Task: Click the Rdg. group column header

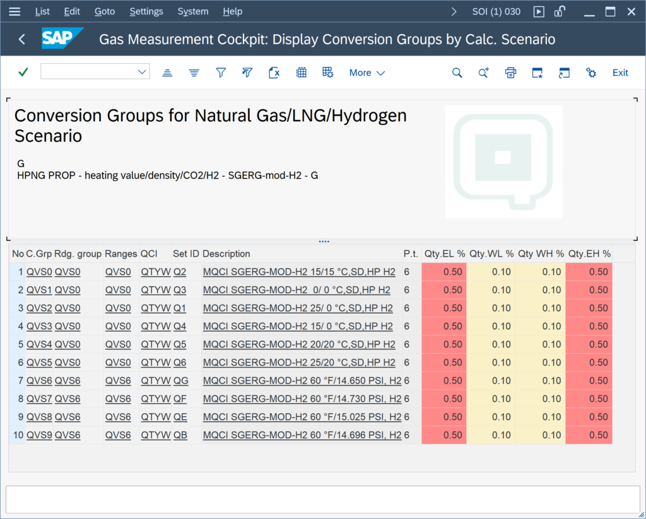Action: click(78, 254)
